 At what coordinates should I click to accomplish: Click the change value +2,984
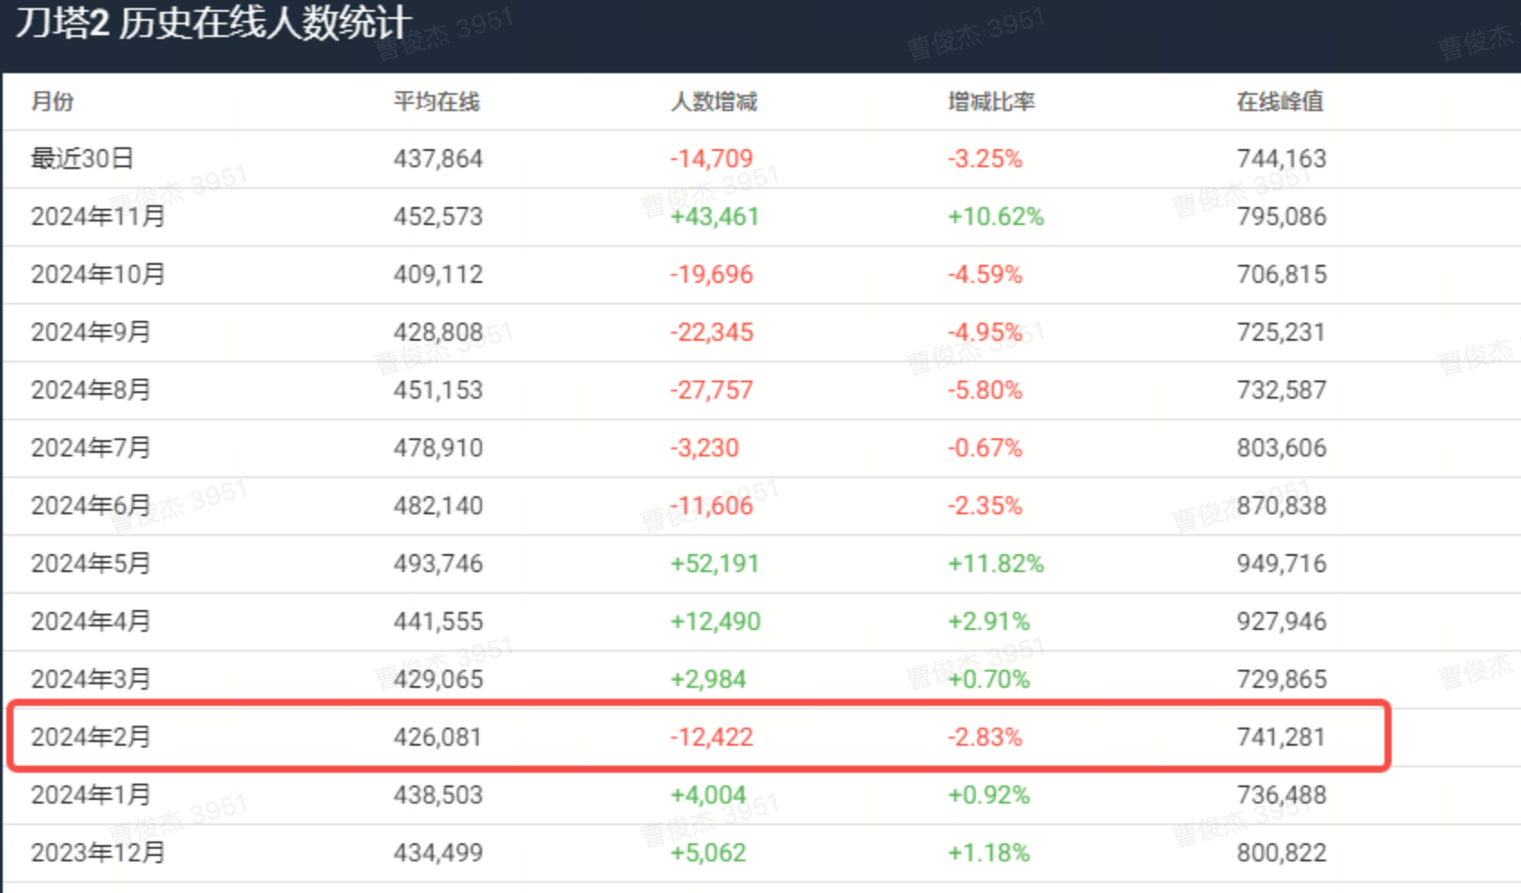click(708, 680)
